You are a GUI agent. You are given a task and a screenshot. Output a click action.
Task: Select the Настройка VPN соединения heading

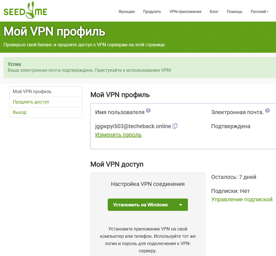148,184
